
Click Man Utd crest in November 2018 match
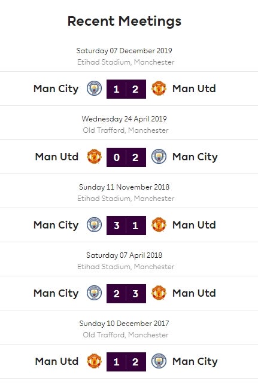pyautogui.click(x=159, y=225)
